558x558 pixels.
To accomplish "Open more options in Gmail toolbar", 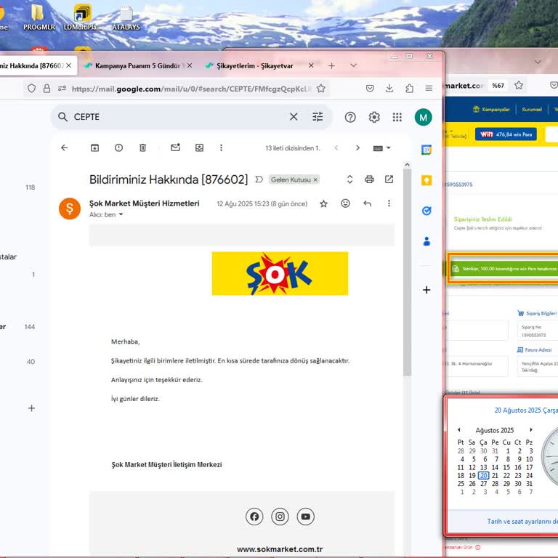I will [x=221, y=147].
